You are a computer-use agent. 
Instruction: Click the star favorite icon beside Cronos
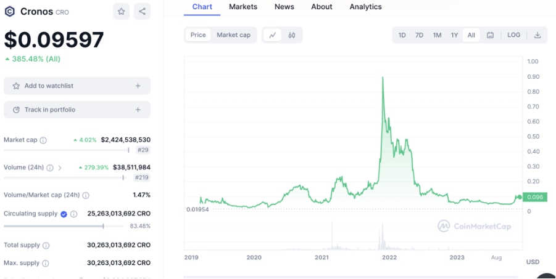122,11
